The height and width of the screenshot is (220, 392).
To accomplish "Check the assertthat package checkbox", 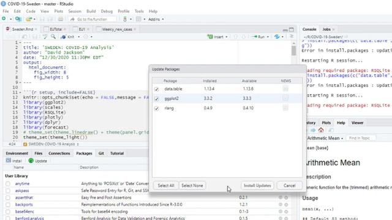I will click(8, 197).
